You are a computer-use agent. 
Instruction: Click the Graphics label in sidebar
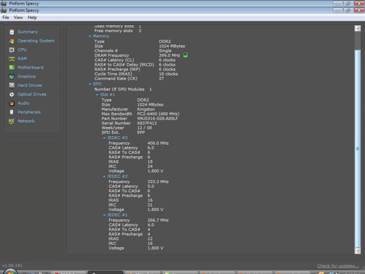[27, 76]
